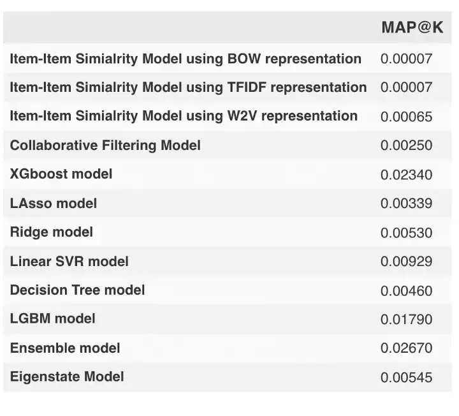Select the LGBM model row label
Viewport: 459px width, 416px height.
(53, 319)
